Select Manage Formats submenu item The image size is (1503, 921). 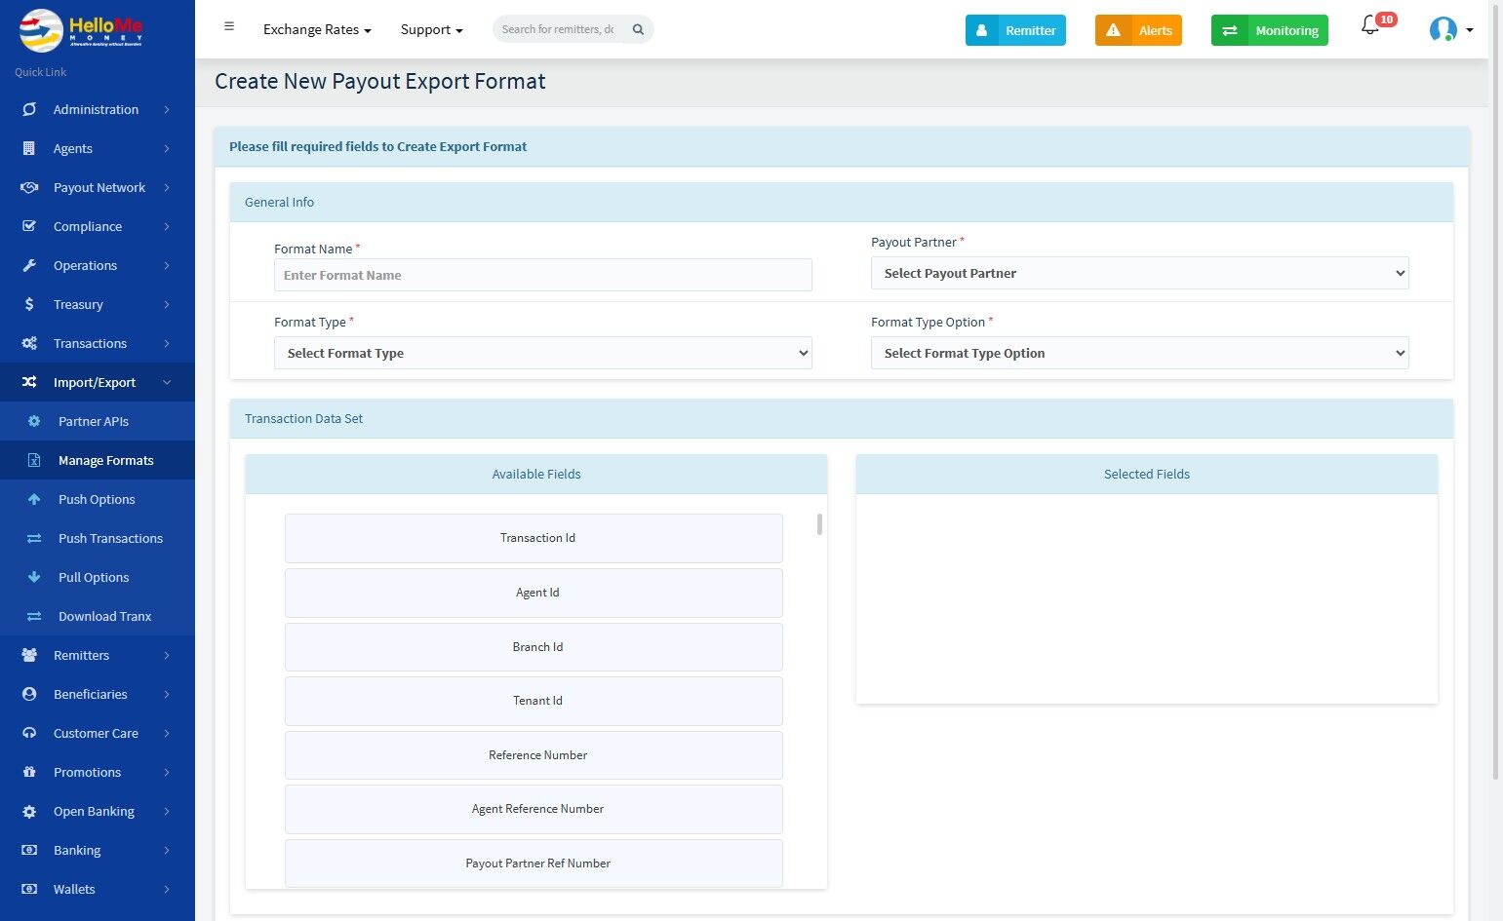click(x=98, y=460)
